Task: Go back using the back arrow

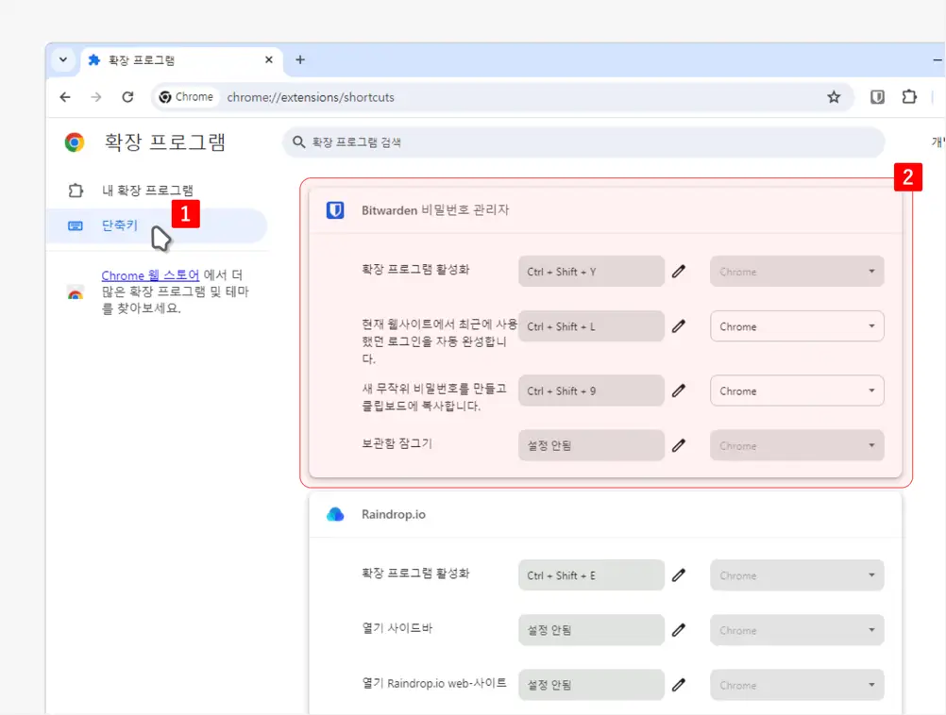Action: [65, 97]
